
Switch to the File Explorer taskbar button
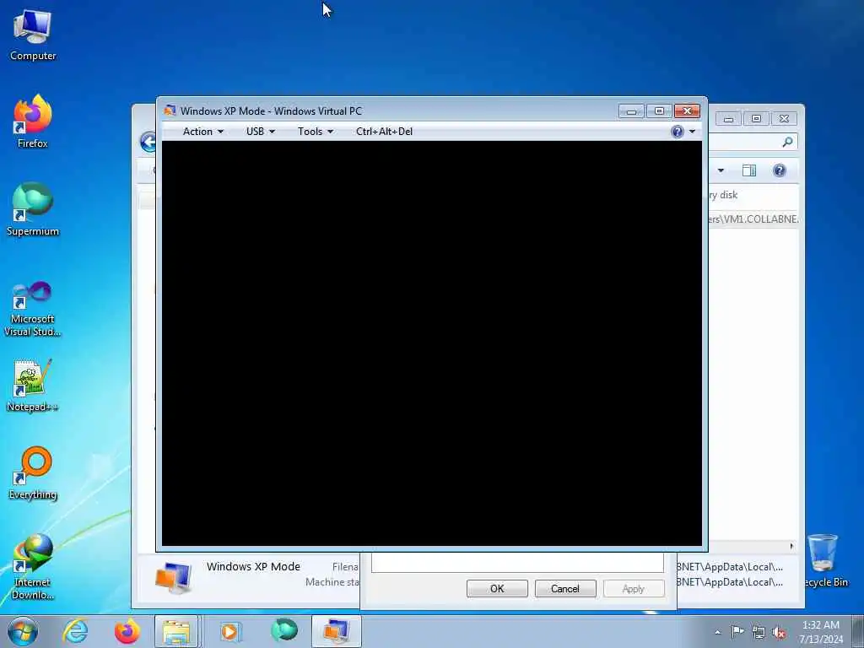pyautogui.click(x=176, y=631)
